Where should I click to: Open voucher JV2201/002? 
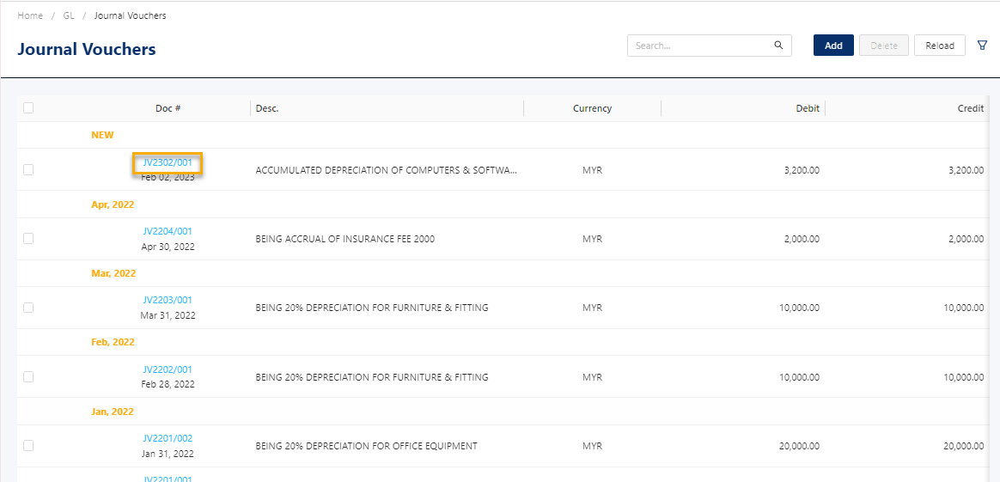pos(168,438)
